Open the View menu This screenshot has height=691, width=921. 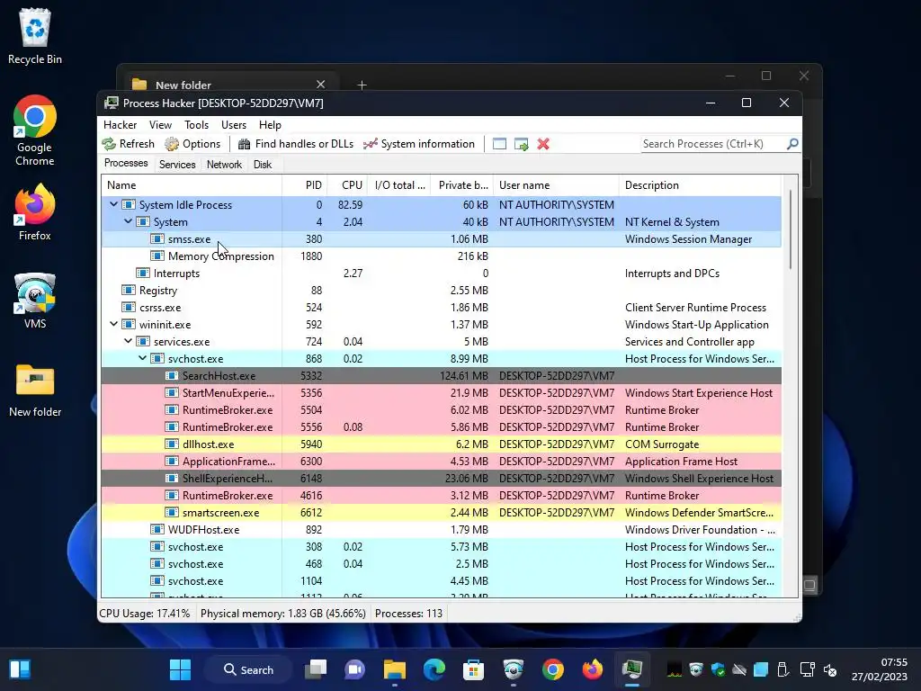160,124
